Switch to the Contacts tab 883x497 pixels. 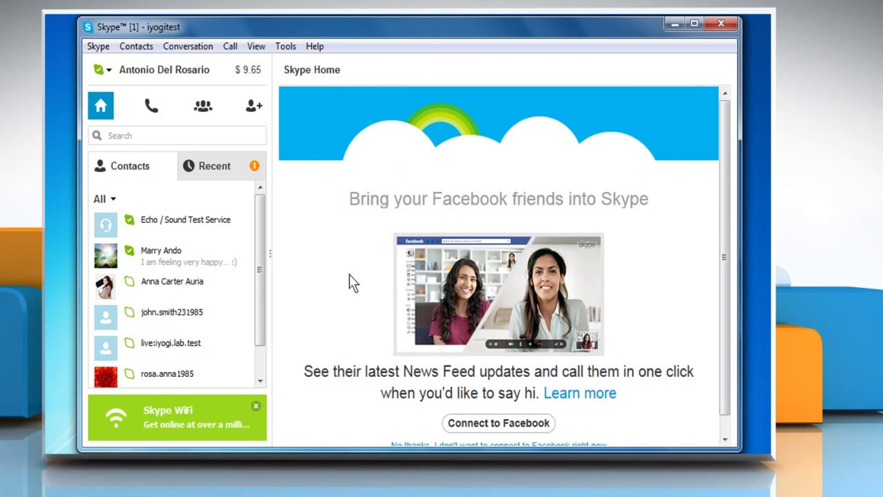coord(132,166)
